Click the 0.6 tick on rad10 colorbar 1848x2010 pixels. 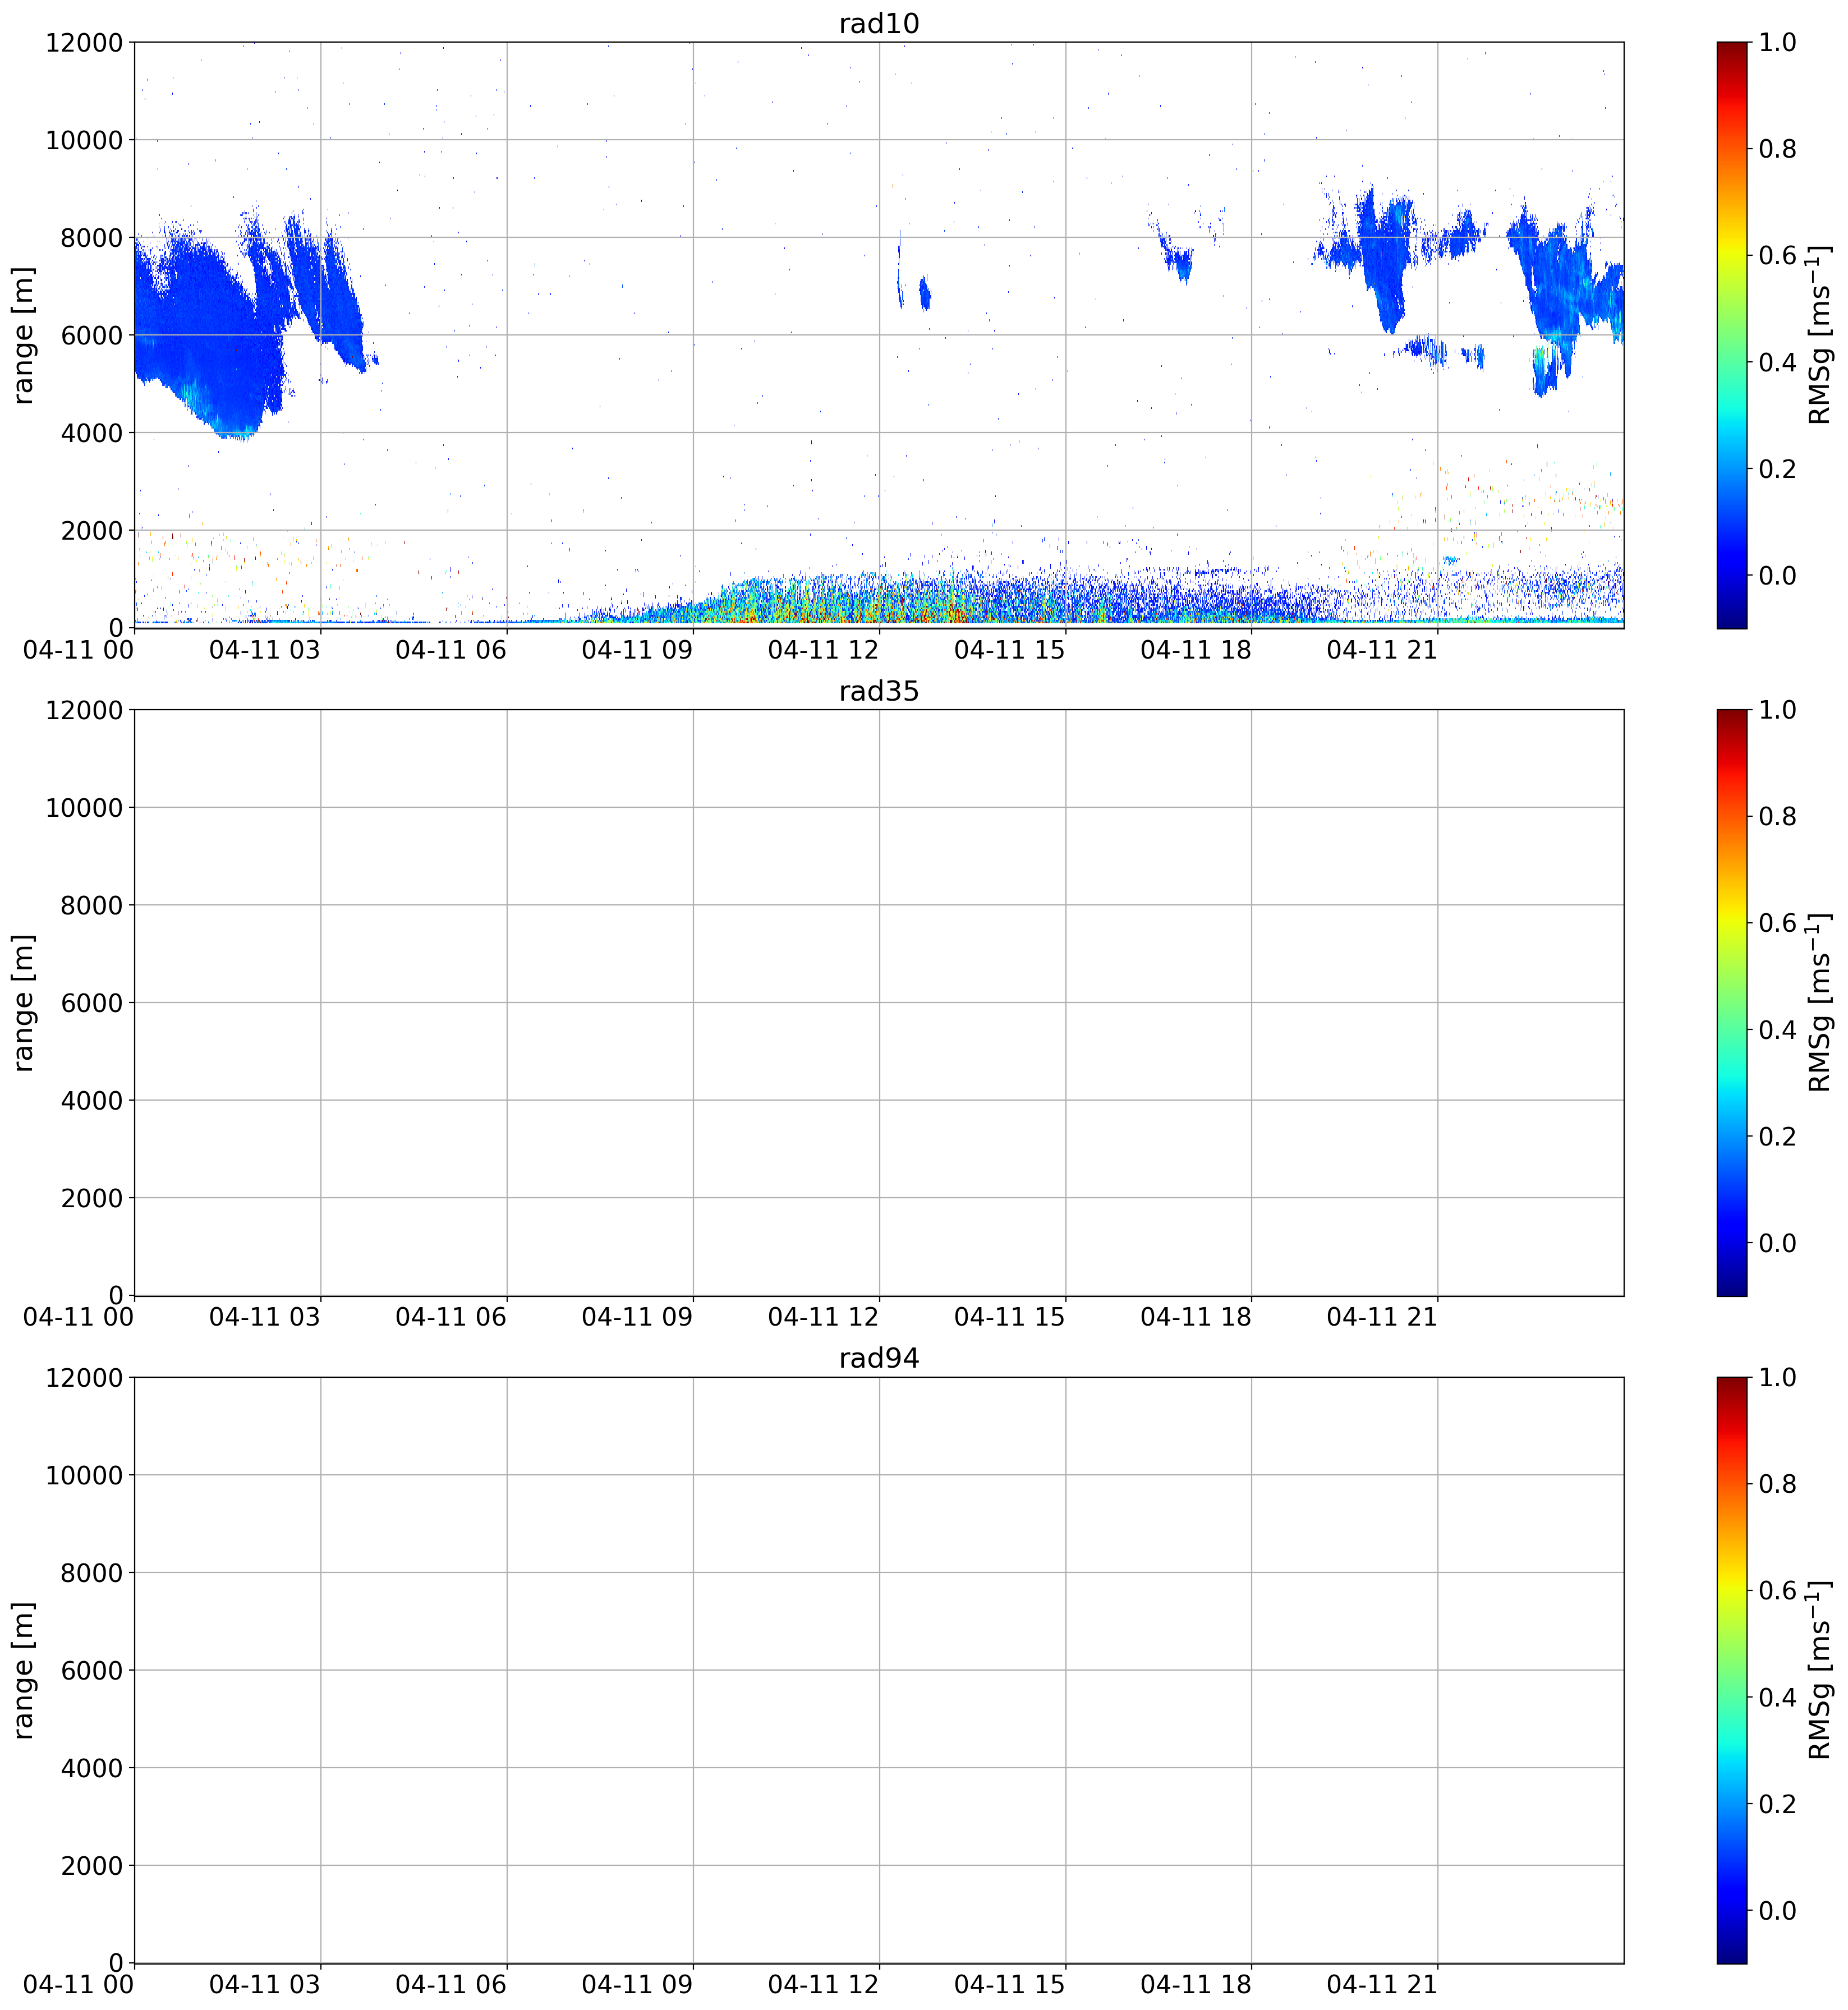click(x=1778, y=255)
